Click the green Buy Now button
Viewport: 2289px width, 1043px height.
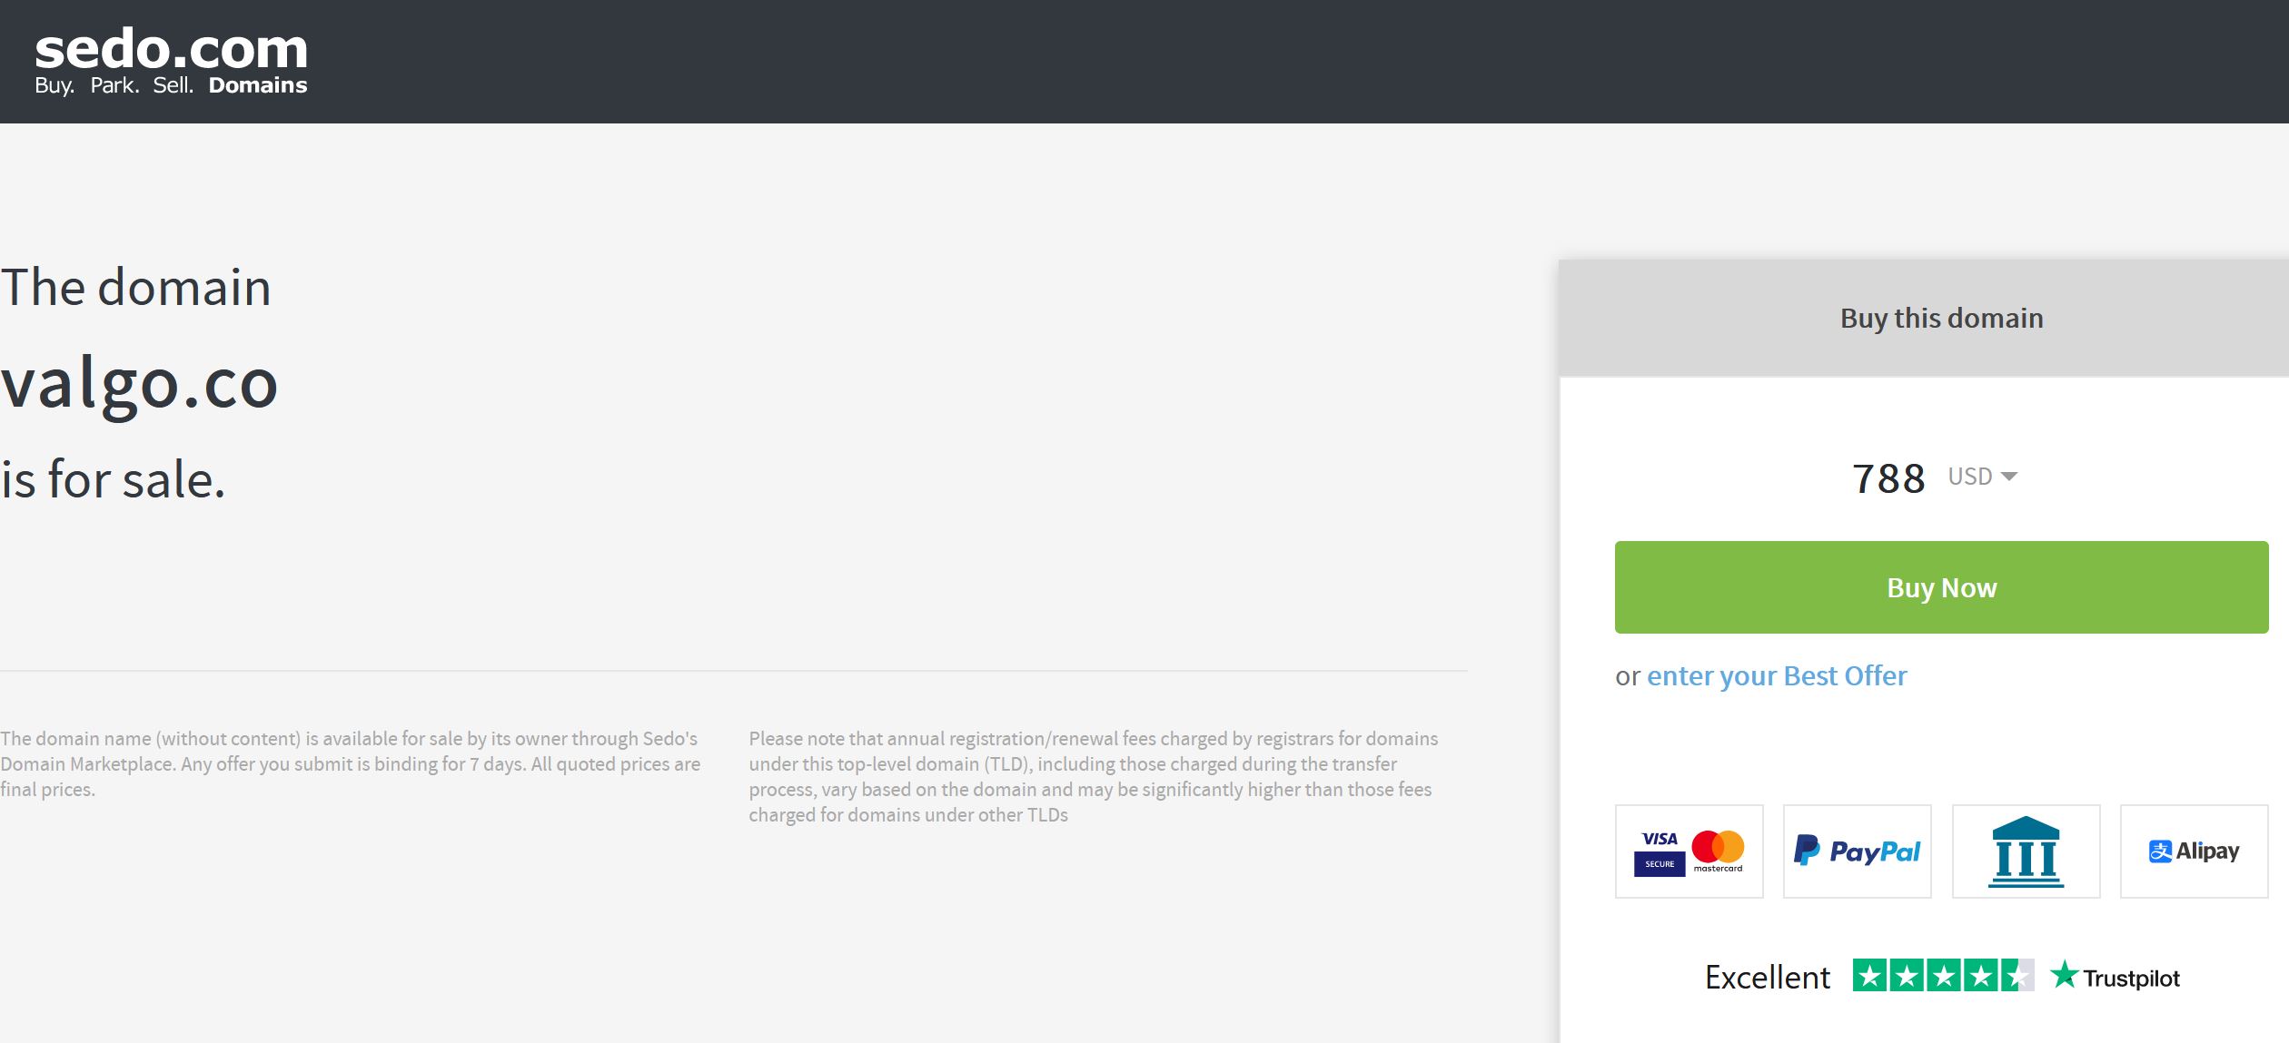(1941, 587)
